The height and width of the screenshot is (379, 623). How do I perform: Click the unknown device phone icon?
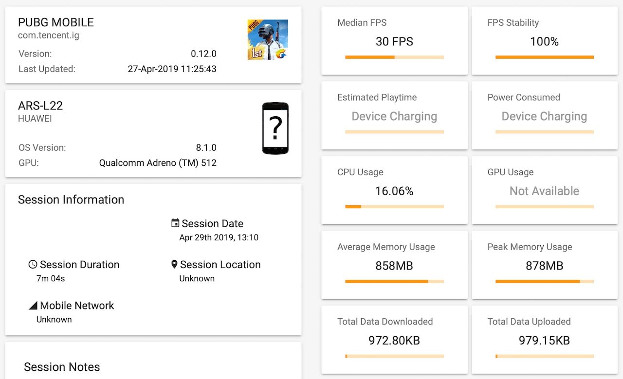coord(275,128)
